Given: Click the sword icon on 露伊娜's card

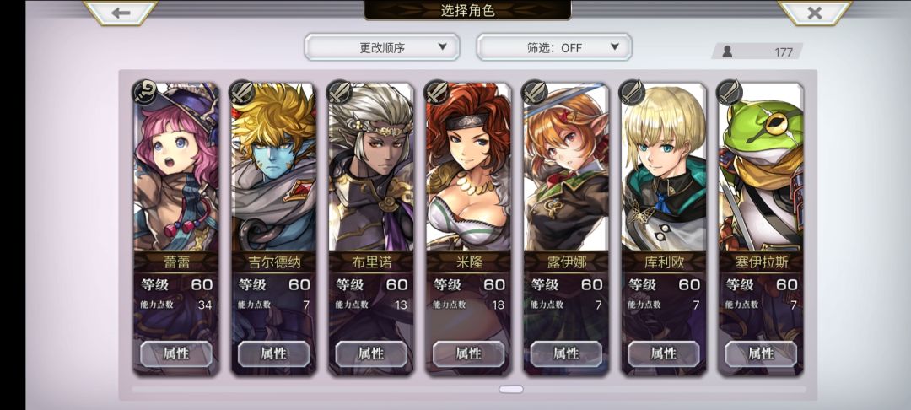Looking at the screenshot, I should click(x=535, y=92).
